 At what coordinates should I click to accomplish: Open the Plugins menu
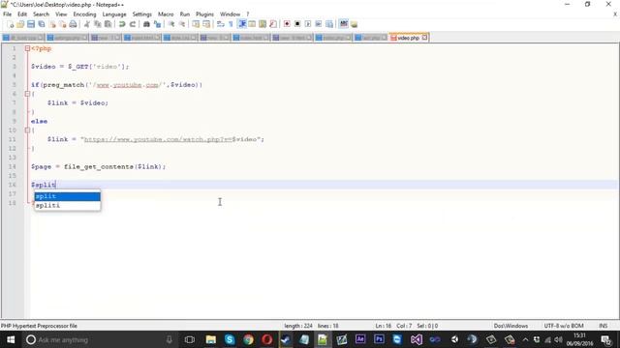pyautogui.click(x=204, y=14)
